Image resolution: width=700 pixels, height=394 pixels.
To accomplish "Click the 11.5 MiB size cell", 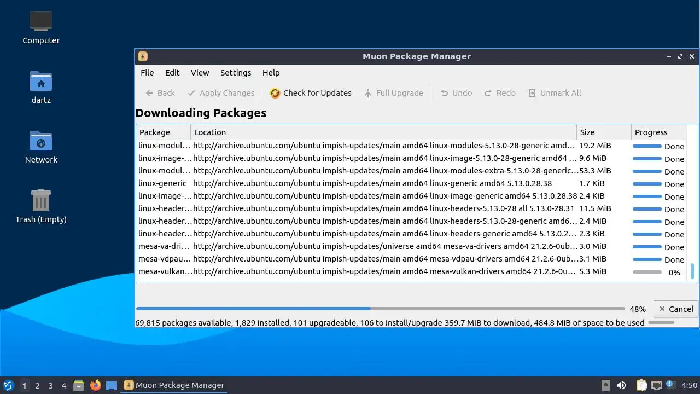I will [x=595, y=208].
